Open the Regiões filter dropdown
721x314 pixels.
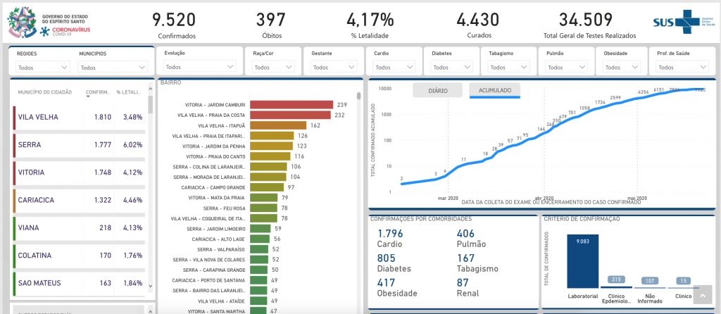(x=43, y=68)
